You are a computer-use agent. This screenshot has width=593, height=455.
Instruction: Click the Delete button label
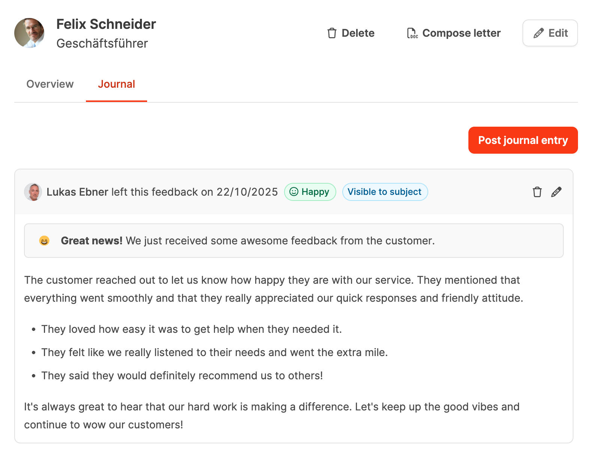tap(358, 33)
